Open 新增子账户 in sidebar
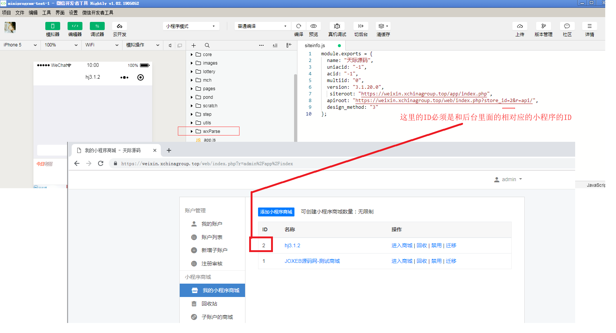Viewport: 616px width, 333px height. point(212,250)
